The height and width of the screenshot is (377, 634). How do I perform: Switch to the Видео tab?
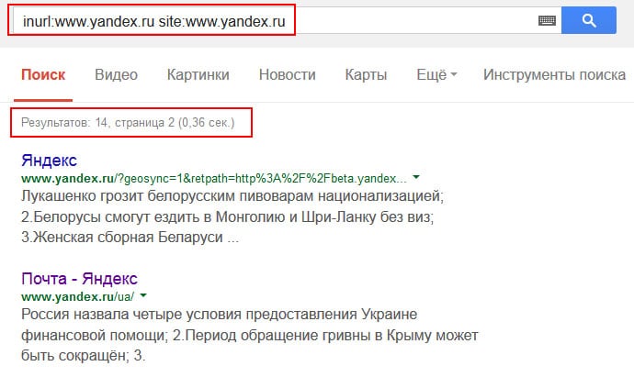pos(116,74)
